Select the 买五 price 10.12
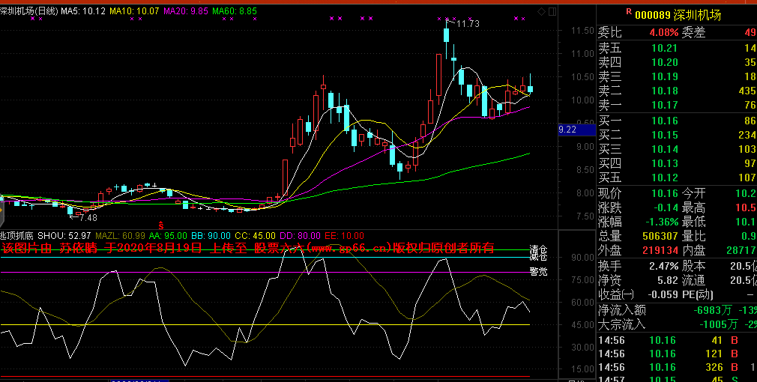 (665, 178)
